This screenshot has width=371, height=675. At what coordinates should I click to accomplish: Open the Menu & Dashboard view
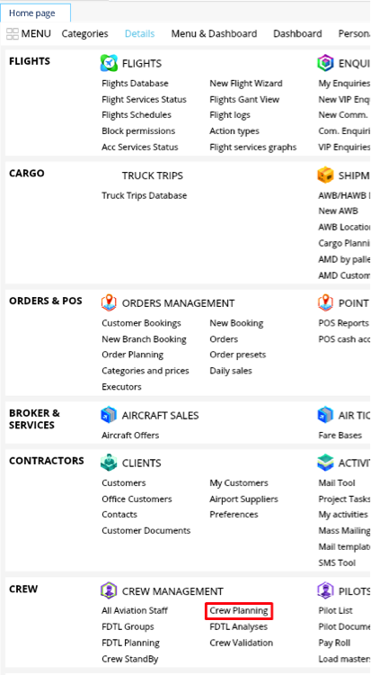click(x=214, y=33)
